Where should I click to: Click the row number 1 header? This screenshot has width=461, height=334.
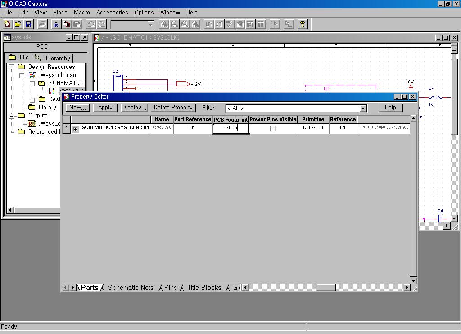coord(67,129)
